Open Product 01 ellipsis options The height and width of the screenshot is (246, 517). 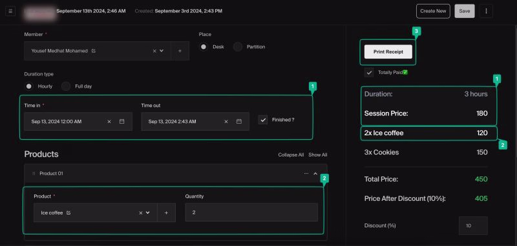306,173
